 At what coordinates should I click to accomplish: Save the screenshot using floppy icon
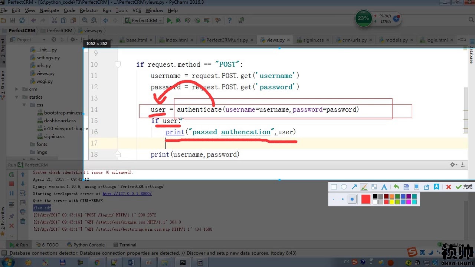click(406, 187)
